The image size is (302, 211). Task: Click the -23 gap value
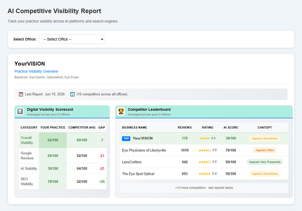pos(102,156)
